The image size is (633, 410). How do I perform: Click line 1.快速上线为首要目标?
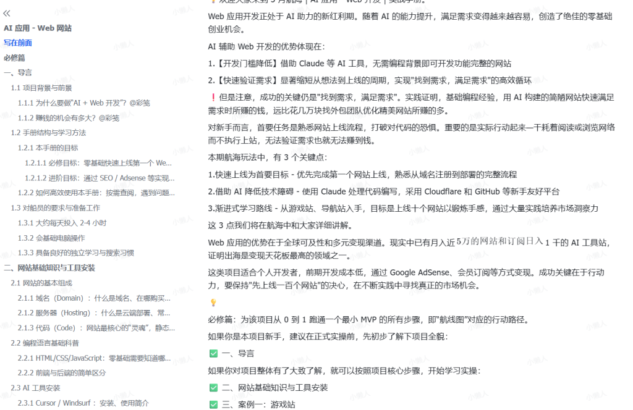coord(362,175)
